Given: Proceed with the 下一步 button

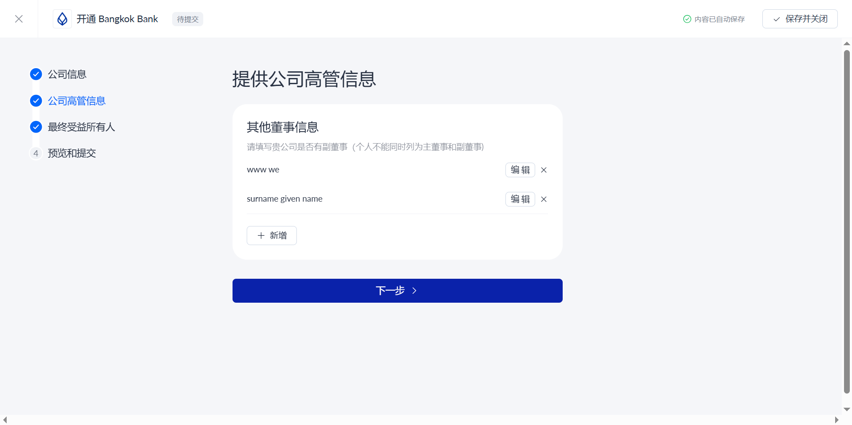Looking at the screenshot, I should pos(397,291).
